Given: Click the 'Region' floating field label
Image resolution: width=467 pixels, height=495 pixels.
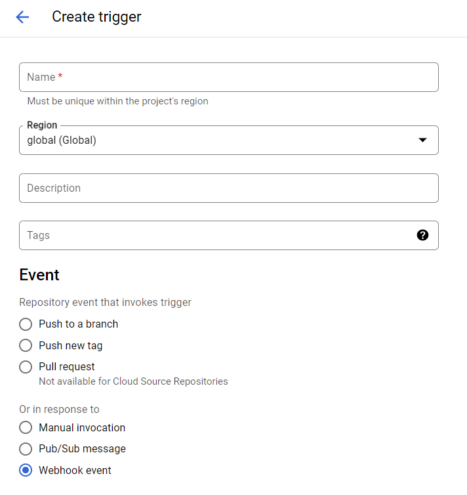Looking at the screenshot, I should tap(42, 125).
